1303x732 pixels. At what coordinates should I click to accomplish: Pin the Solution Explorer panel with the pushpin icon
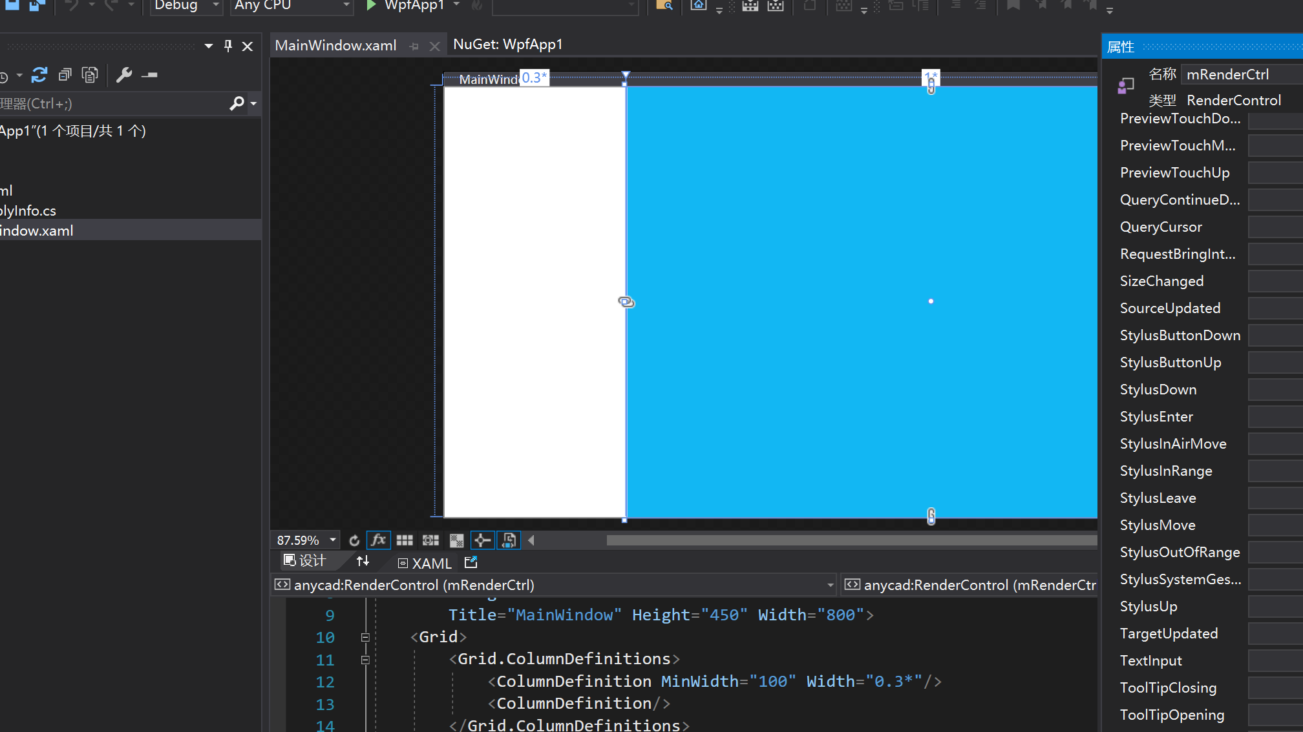click(228, 46)
